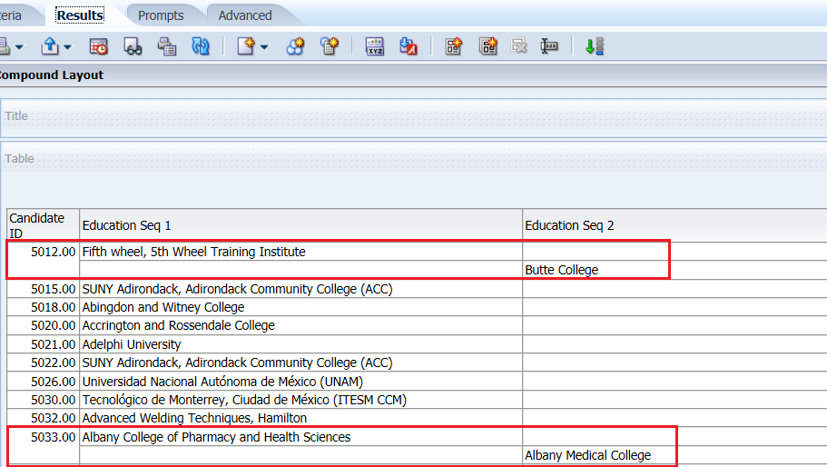Click the 5032.00 candidate ID cell
Viewport: 827px width, 467px height.
(x=44, y=418)
